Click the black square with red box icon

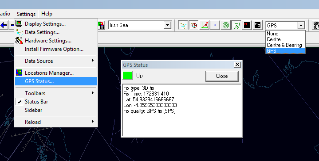[x=247, y=25]
